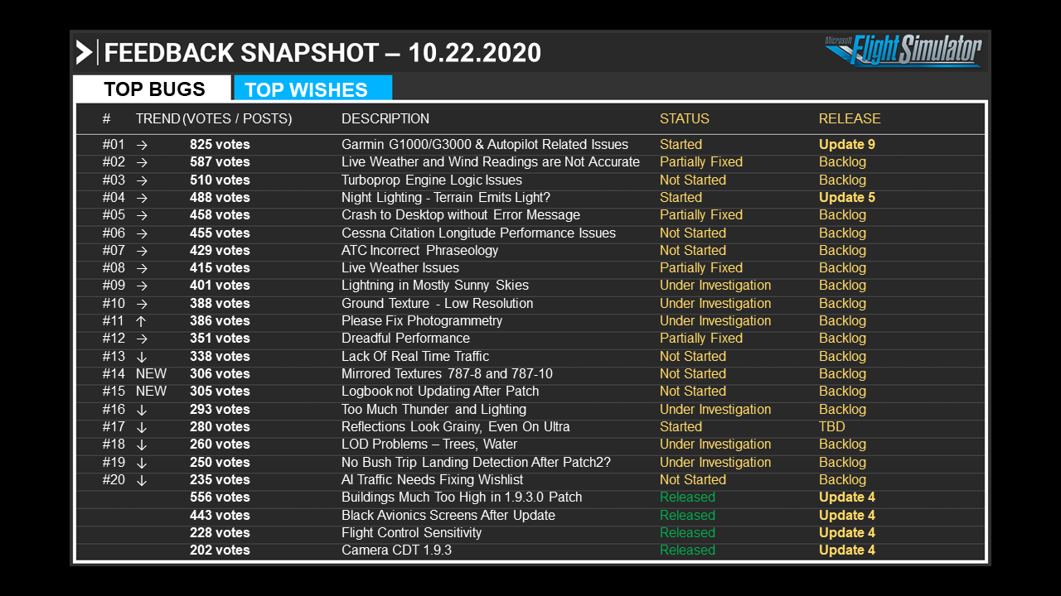This screenshot has width=1061, height=596.
Task: Click Please Fix Photogrammetry
Action: tap(422, 320)
